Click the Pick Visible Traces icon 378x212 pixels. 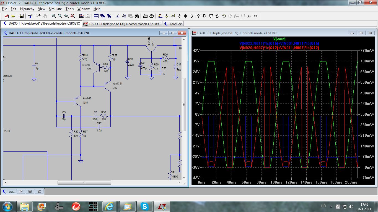pyautogui.click(x=81, y=16)
